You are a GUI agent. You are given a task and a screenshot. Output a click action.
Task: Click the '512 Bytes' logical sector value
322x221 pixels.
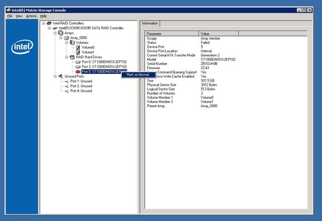coord(208,89)
